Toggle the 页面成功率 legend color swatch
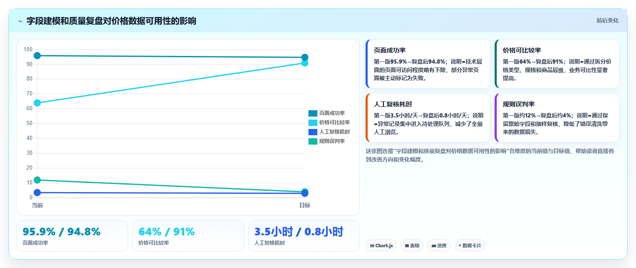The image size is (636, 268). 312,113
